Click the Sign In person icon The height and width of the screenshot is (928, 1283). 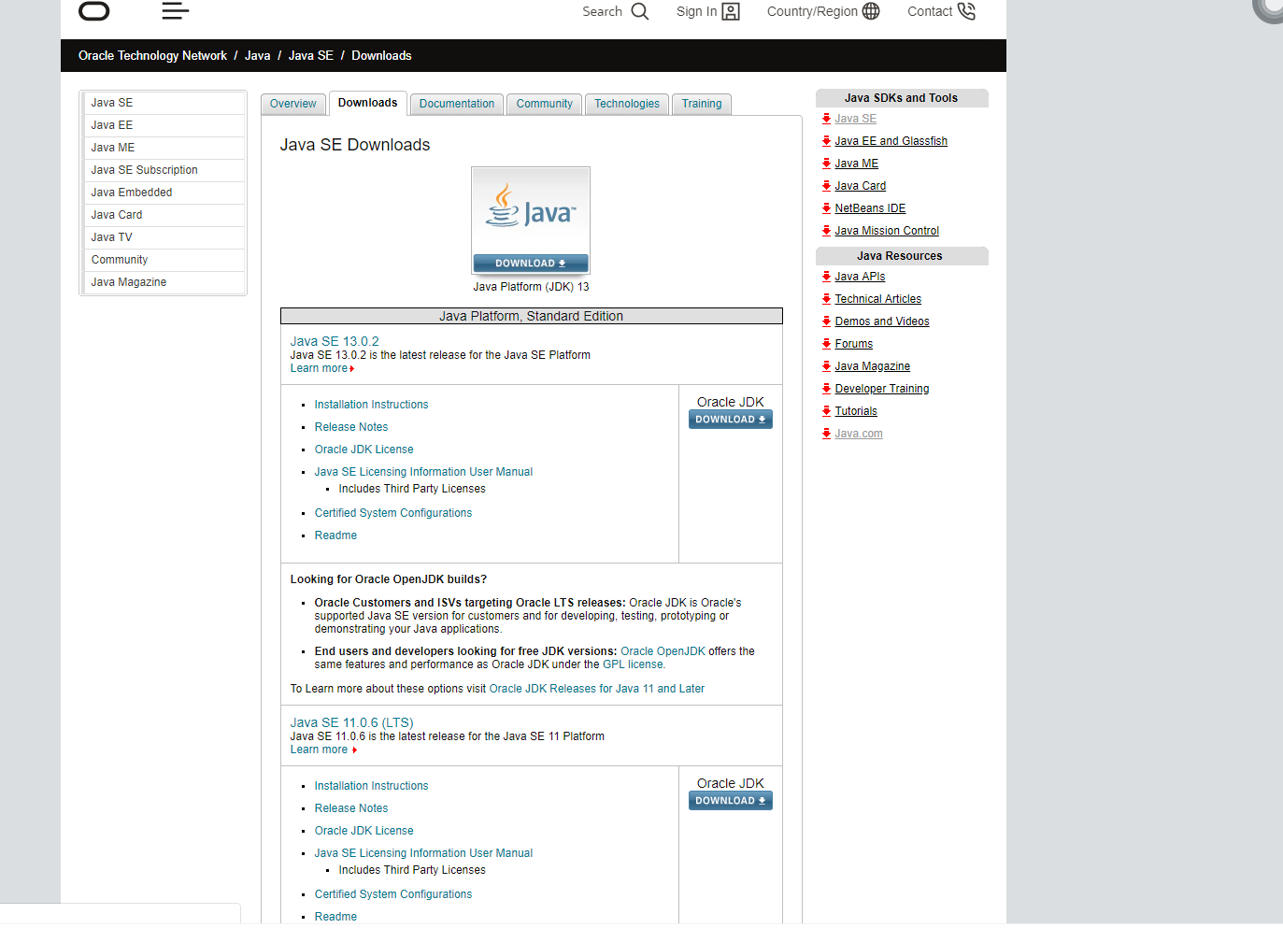(x=732, y=11)
